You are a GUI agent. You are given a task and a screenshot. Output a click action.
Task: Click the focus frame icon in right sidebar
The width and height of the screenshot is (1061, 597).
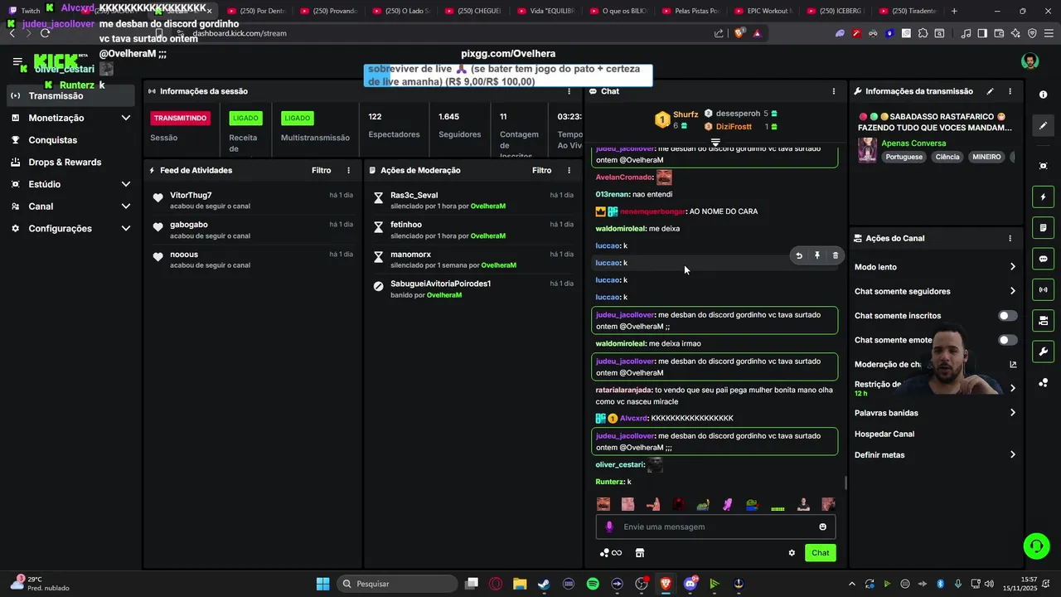1043,166
